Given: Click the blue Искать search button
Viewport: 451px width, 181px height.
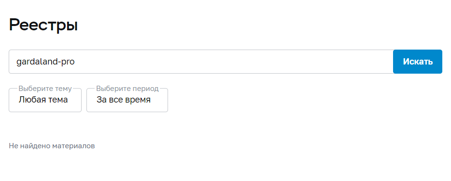Looking at the screenshot, I should [x=417, y=62].
